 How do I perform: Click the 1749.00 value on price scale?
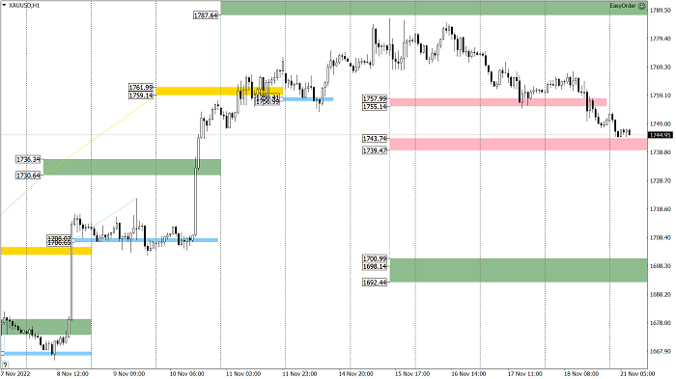(x=660, y=124)
